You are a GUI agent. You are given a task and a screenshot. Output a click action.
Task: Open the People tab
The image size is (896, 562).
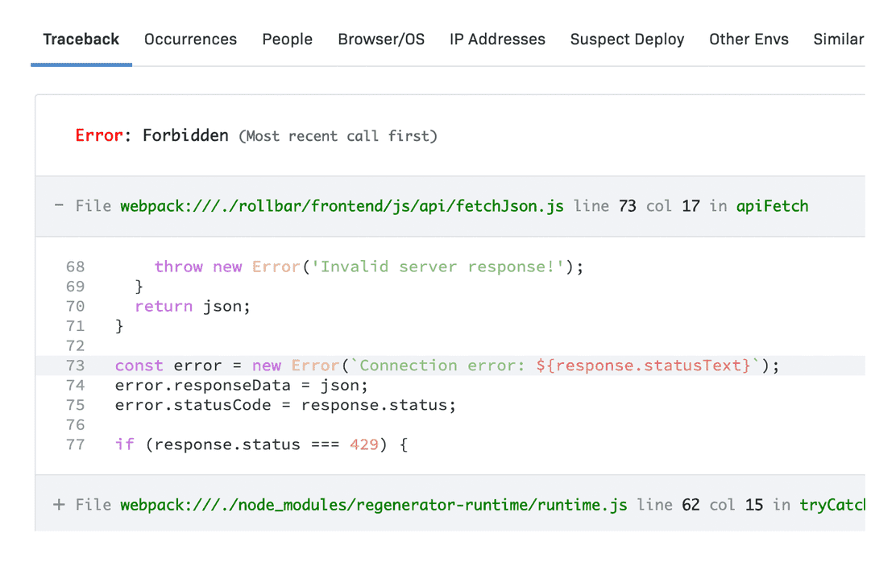(287, 39)
